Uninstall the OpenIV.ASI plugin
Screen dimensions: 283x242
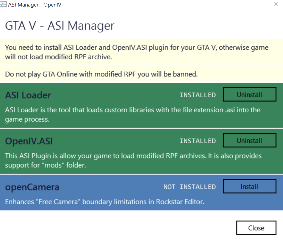249,141
